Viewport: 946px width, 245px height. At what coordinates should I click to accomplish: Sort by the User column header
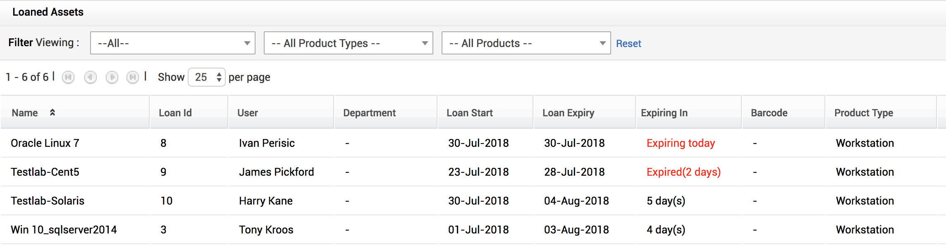click(248, 113)
